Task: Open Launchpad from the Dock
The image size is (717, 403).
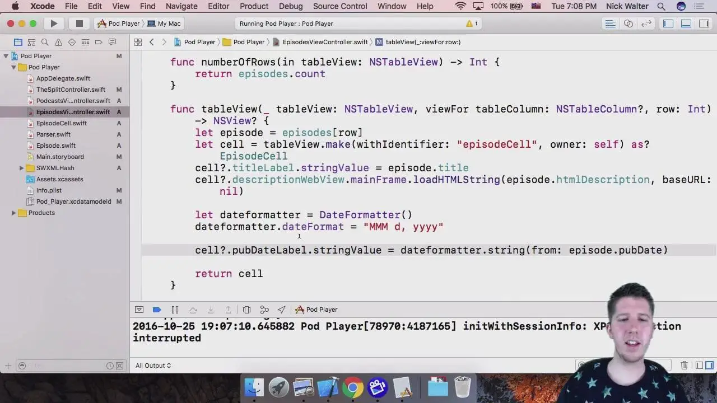Action: click(x=279, y=387)
